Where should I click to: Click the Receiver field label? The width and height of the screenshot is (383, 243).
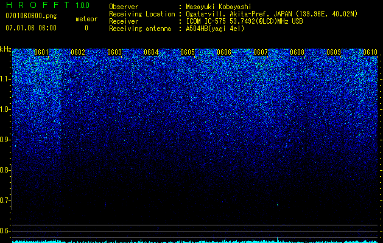[x=124, y=21]
